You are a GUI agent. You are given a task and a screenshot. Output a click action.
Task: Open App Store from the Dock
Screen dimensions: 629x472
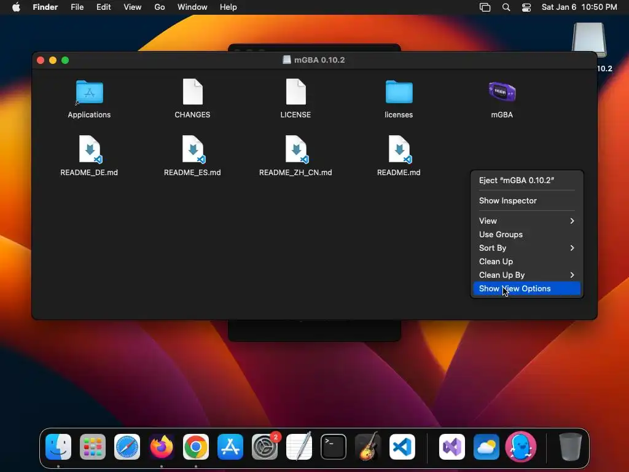click(x=230, y=447)
